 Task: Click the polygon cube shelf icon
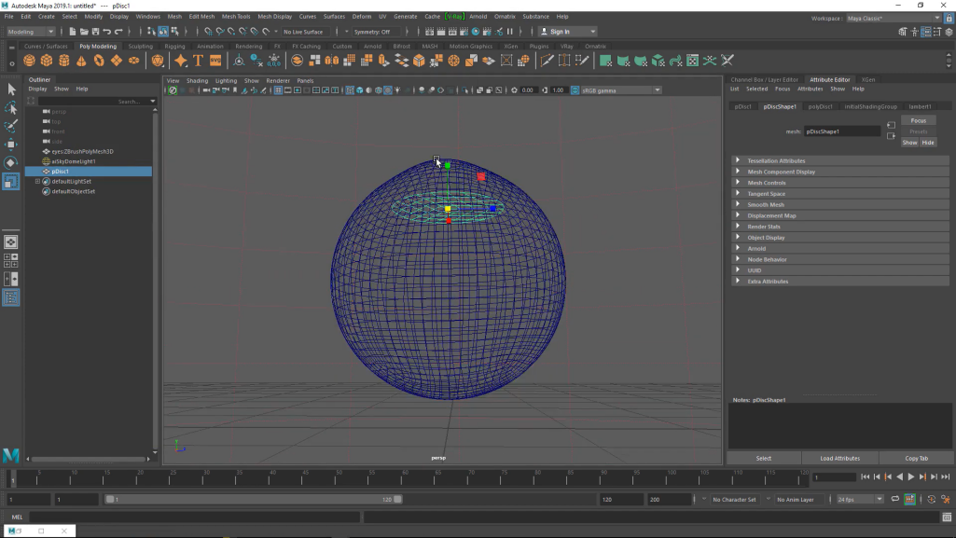pos(47,61)
